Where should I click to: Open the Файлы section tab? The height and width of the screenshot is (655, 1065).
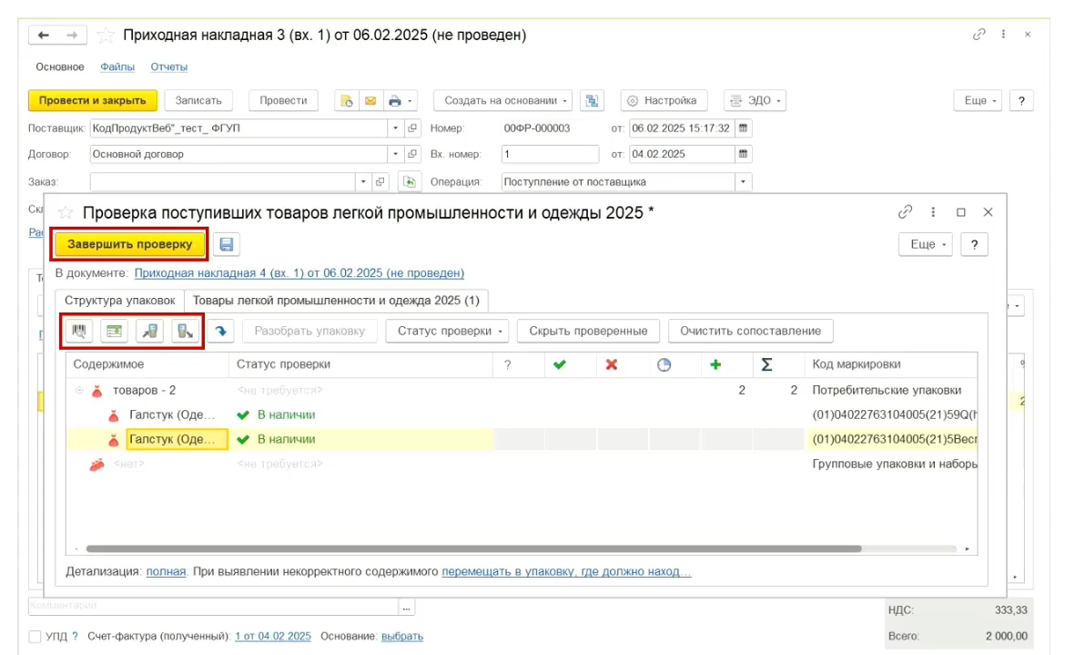[117, 67]
